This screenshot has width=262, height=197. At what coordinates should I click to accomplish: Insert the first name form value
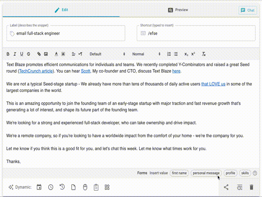click(179, 173)
